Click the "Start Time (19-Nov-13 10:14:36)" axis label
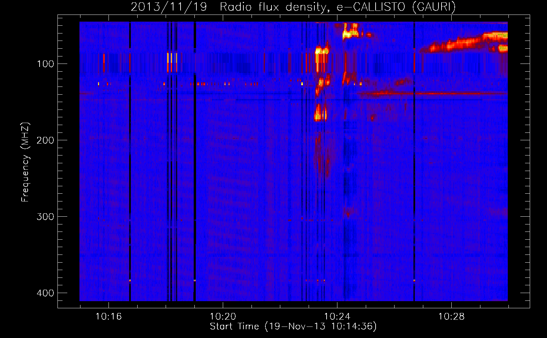Viewport: 547px width, 338px height. click(293, 327)
